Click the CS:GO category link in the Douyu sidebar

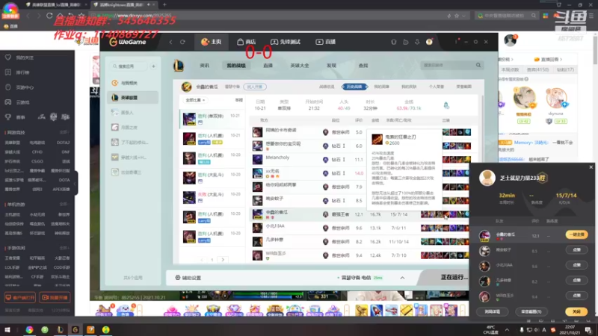(37, 161)
